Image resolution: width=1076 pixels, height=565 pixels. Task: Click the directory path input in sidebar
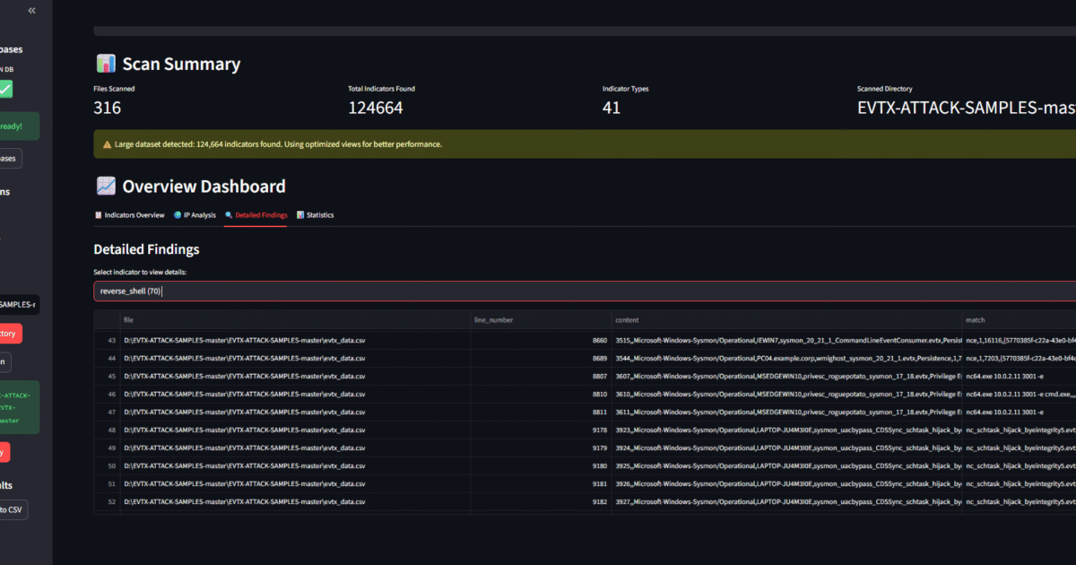(18, 305)
